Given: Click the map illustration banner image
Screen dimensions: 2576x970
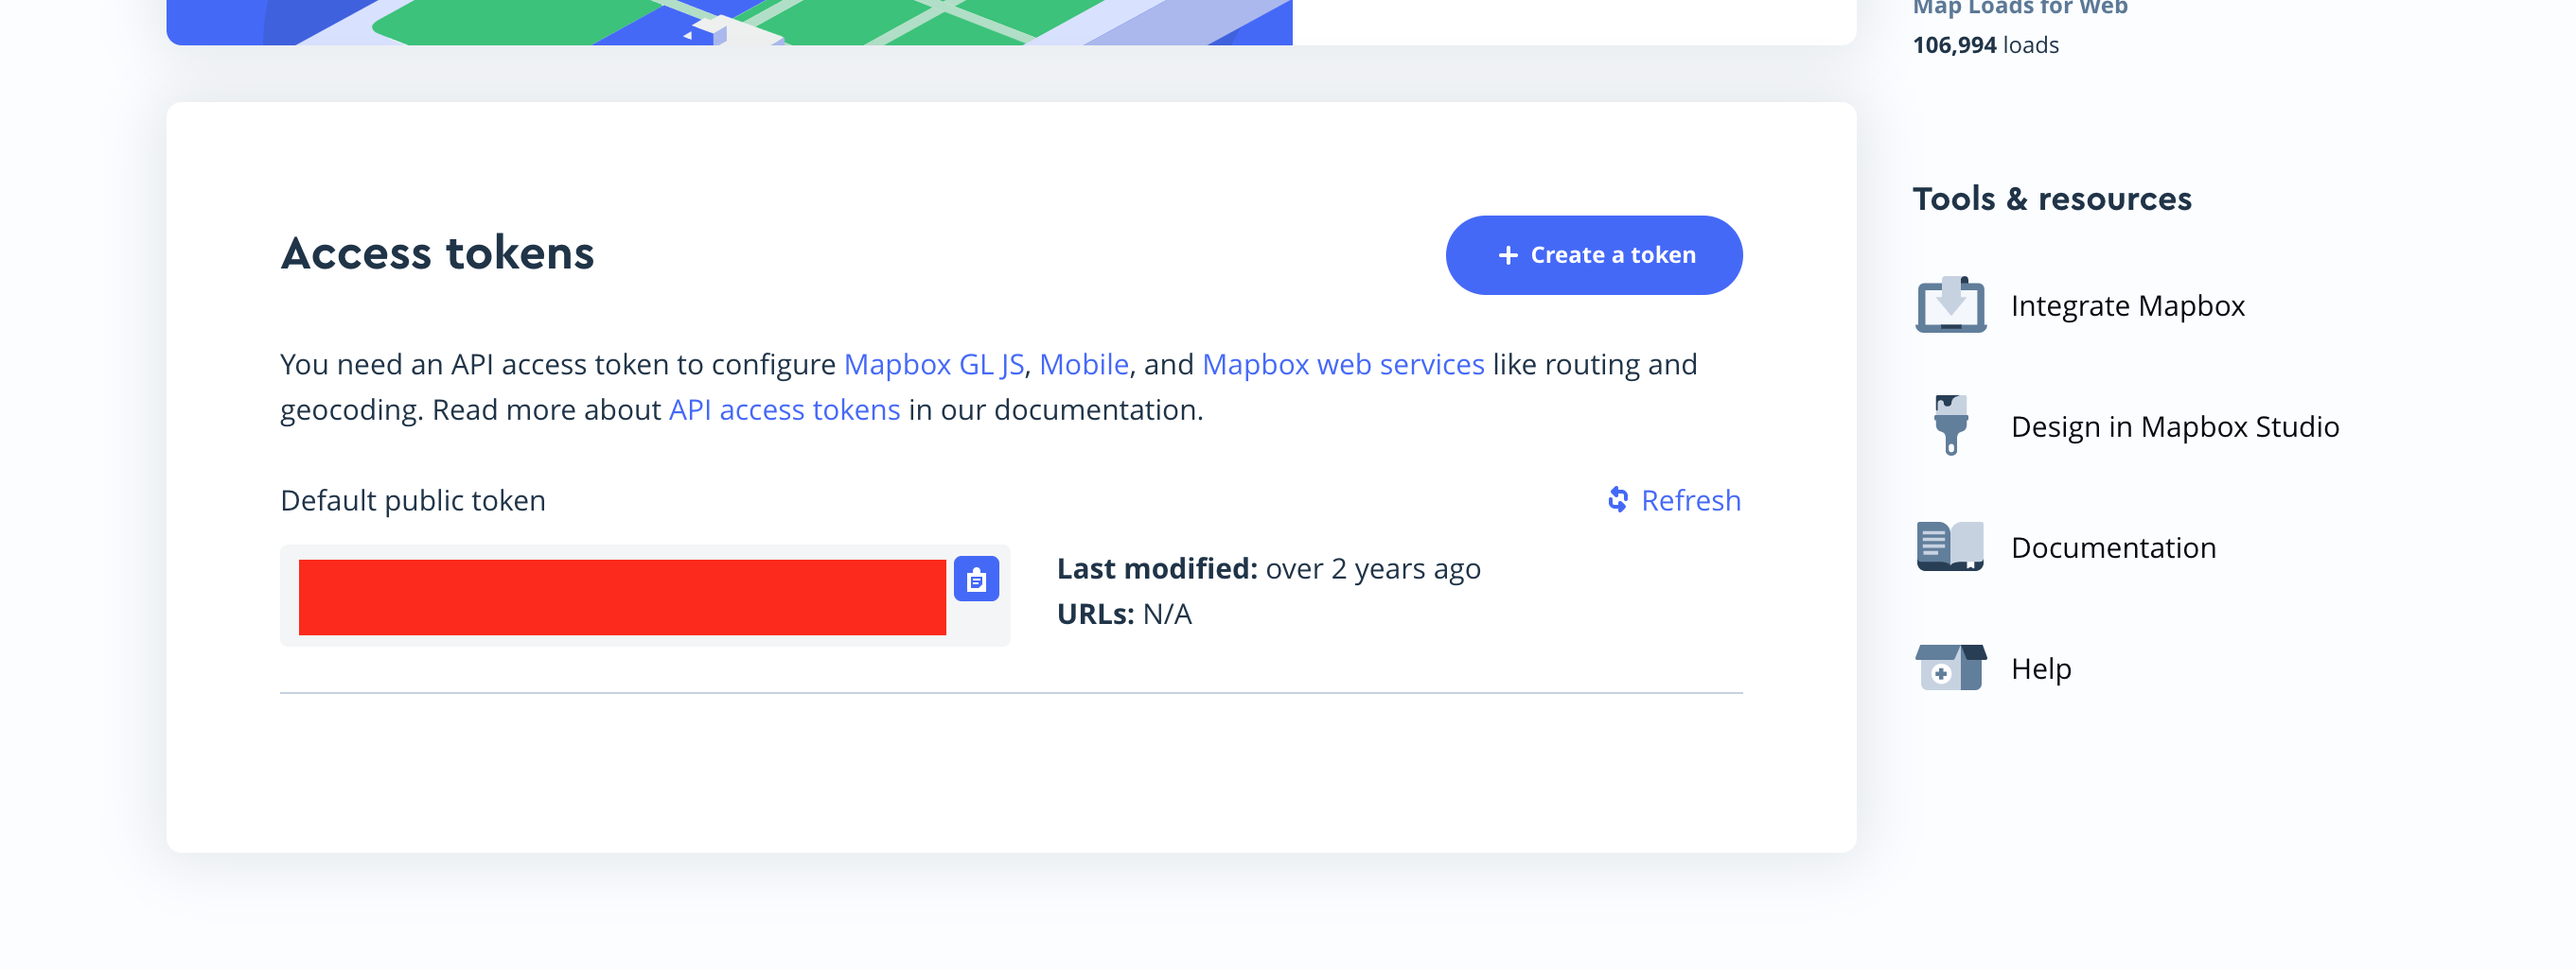Looking at the screenshot, I should tap(728, 22).
